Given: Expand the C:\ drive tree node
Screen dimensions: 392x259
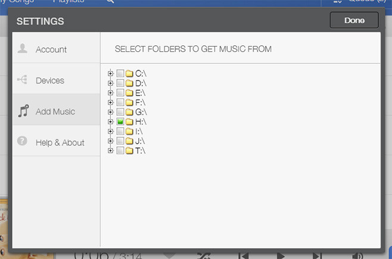Looking at the screenshot, I should (110, 73).
